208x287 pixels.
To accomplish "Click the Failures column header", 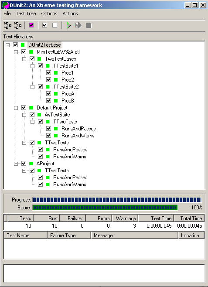I will (x=73, y=219).
